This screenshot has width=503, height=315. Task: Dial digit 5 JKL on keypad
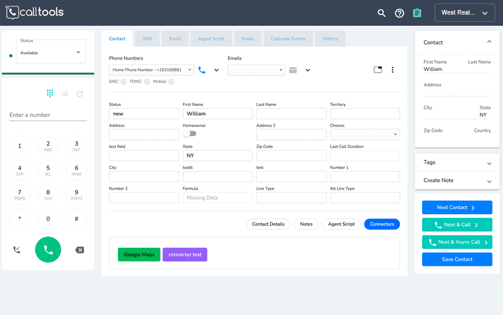48,170
